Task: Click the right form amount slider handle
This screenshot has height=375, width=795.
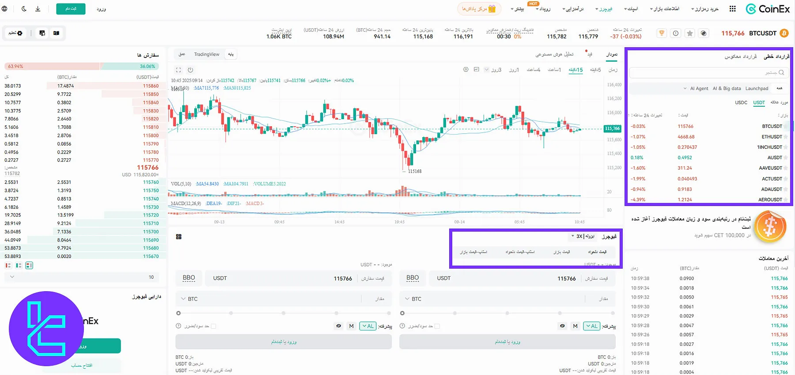Action: [x=402, y=313]
